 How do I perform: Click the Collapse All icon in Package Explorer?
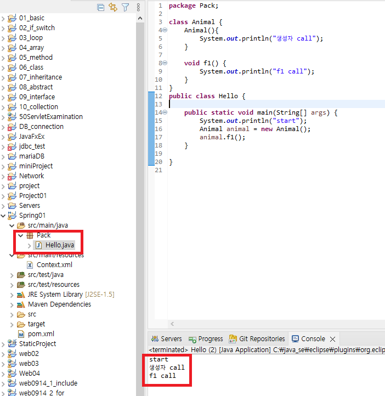click(x=100, y=8)
